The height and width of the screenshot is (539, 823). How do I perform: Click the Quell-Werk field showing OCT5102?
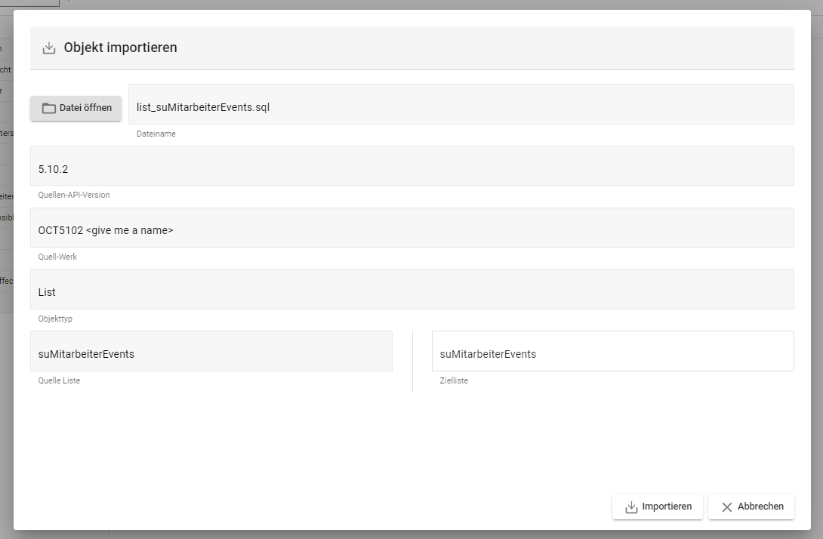click(x=411, y=230)
